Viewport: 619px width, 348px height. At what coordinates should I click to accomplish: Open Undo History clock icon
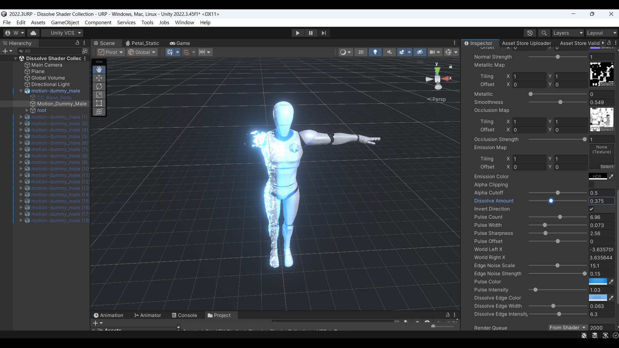tap(530, 33)
